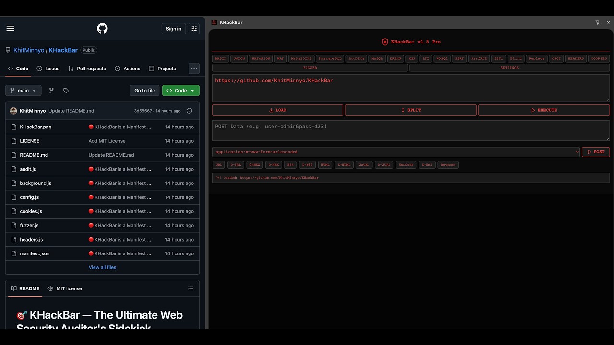Select the README tab

point(25,288)
